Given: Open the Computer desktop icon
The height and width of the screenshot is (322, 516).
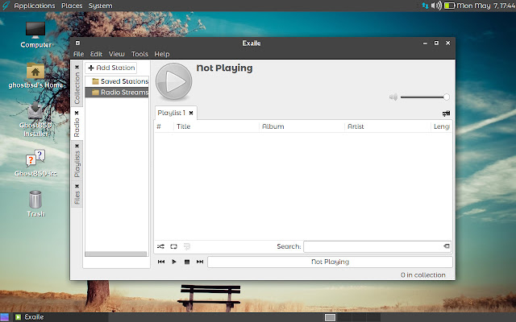Looking at the screenshot, I should (35, 35).
